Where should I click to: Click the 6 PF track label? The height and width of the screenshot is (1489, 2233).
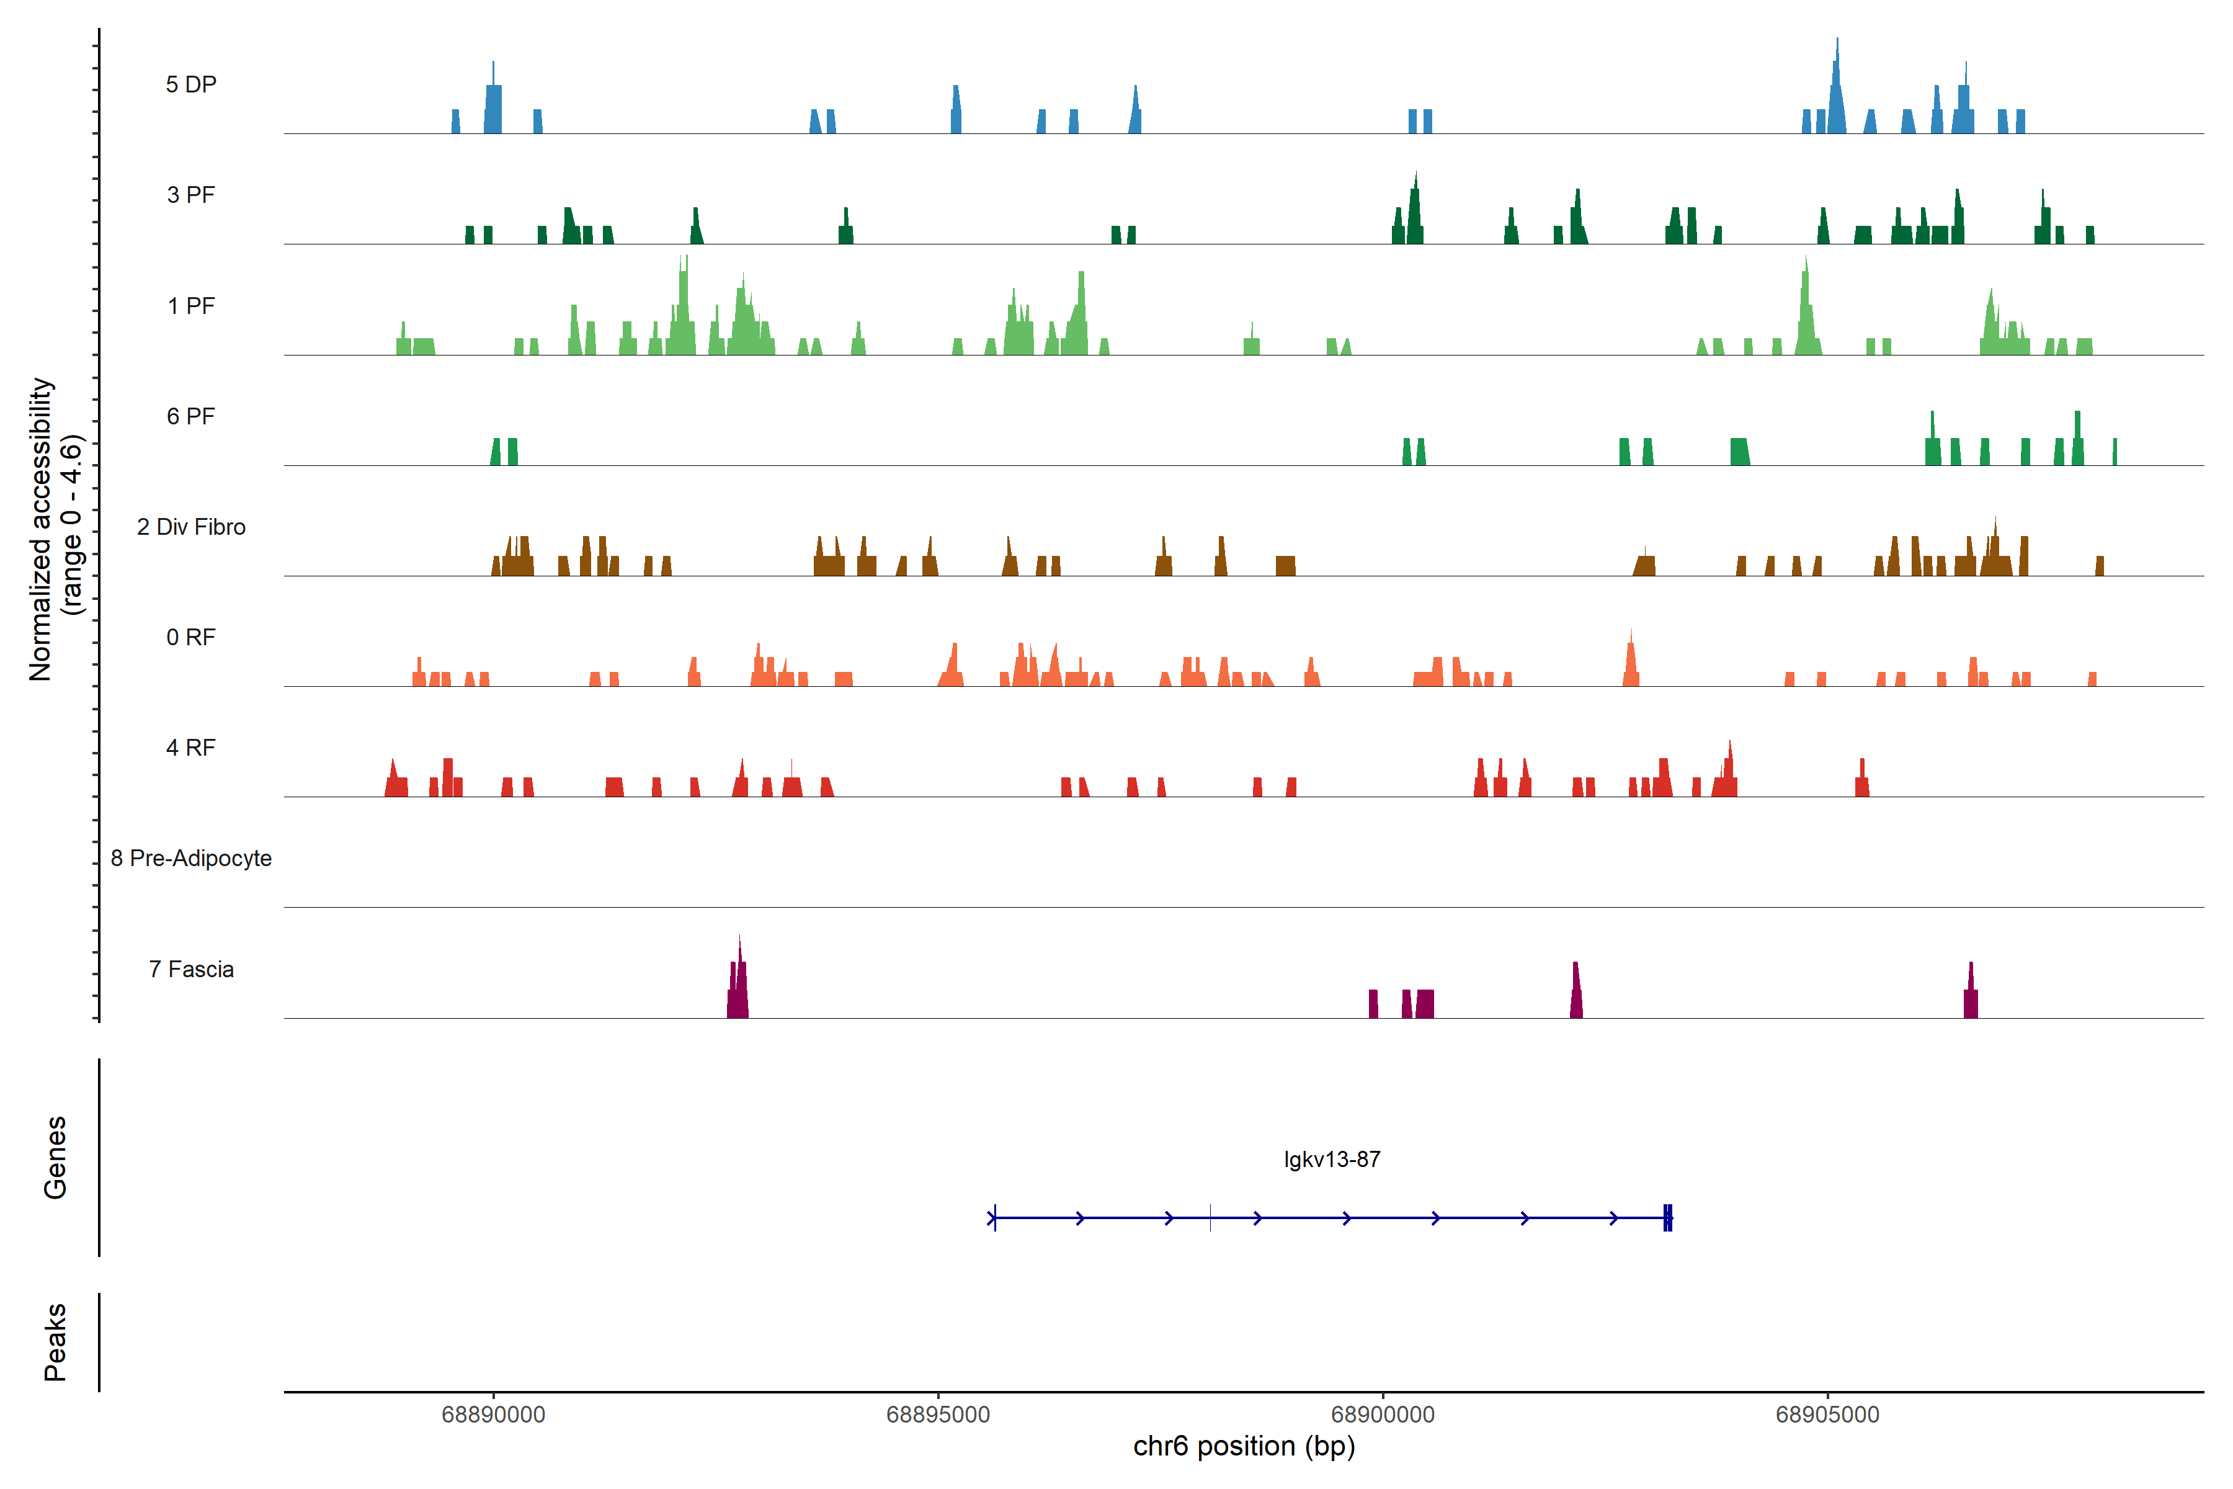point(191,416)
